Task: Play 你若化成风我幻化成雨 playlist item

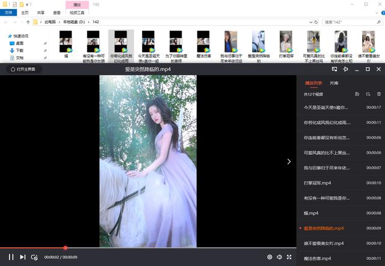Action: point(341,122)
